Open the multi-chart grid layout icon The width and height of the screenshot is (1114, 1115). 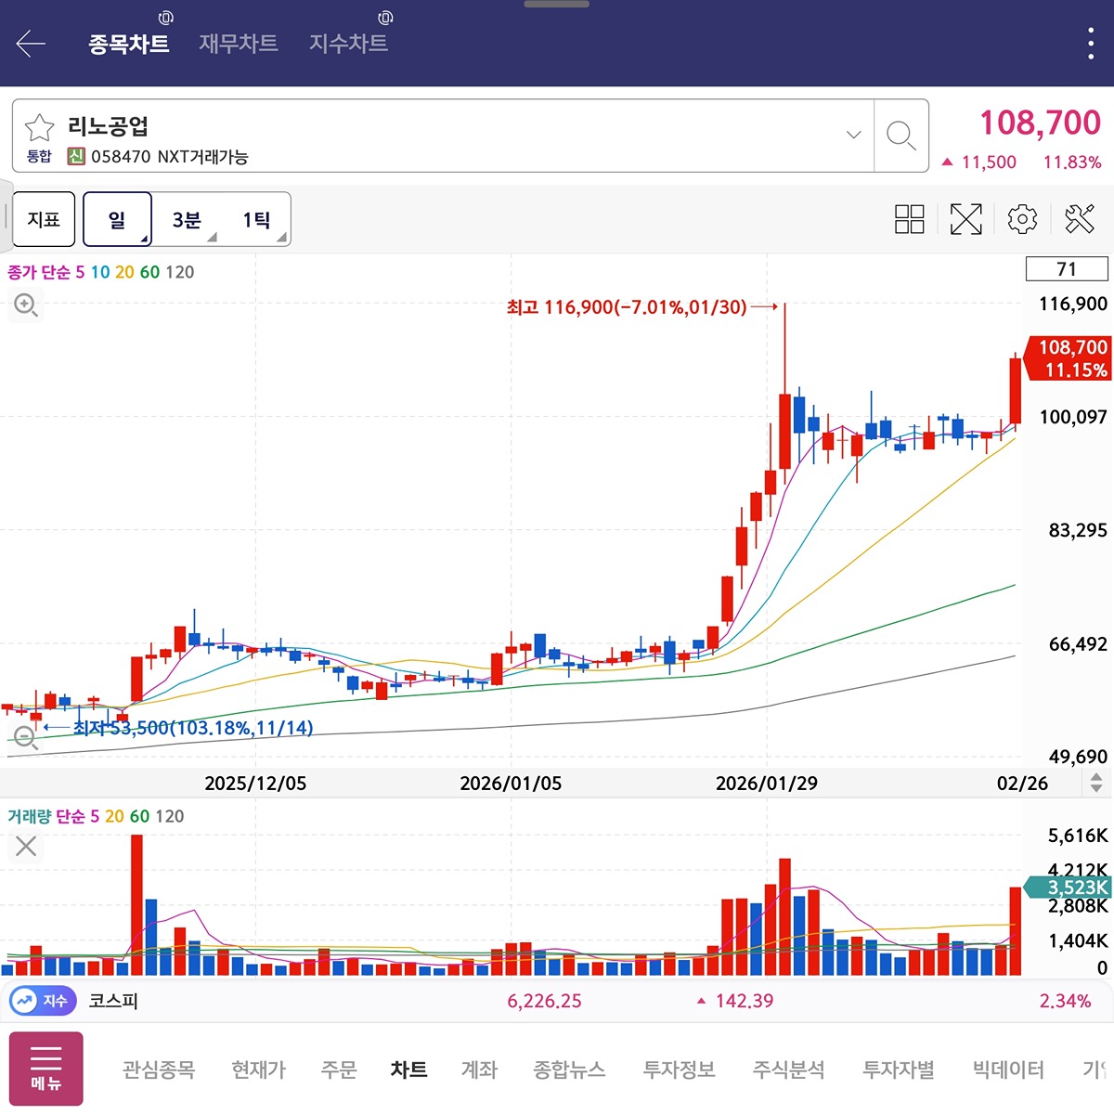coord(909,219)
